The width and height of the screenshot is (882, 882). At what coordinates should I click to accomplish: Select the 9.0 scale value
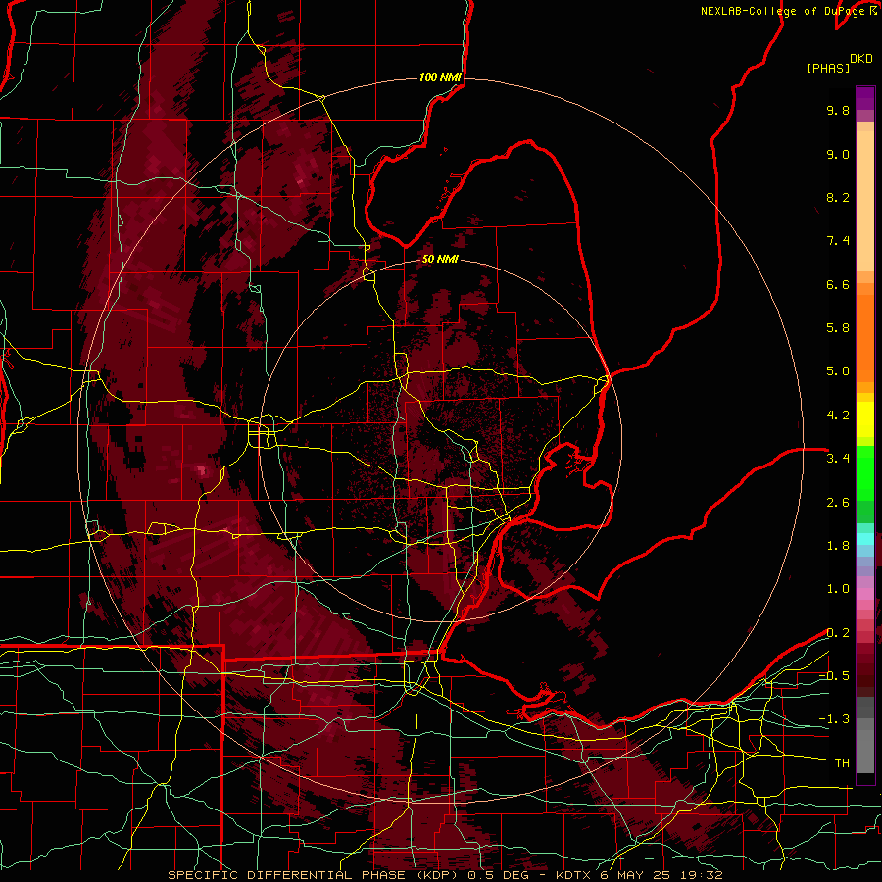838,154
